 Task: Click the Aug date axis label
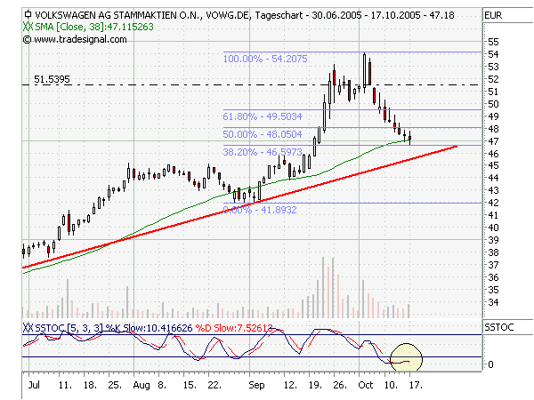142,386
